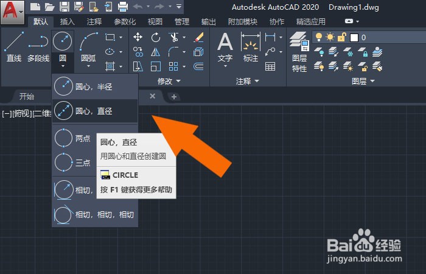The image size is (426, 274).
Task: Select the Array tool icon
Action: click(173, 66)
